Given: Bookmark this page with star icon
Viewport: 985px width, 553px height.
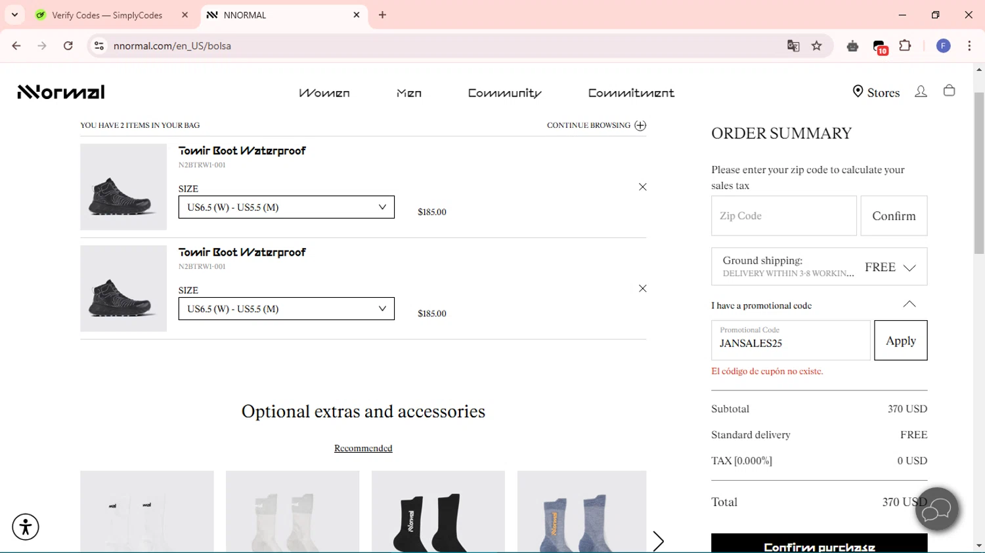Looking at the screenshot, I should pos(817,46).
